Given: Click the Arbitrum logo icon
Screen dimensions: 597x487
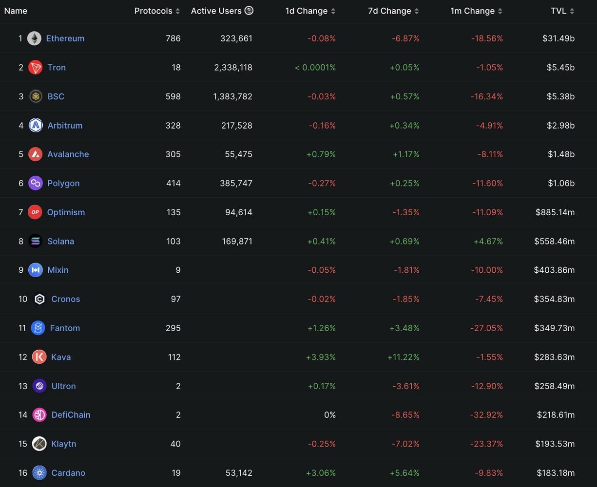Looking at the screenshot, I should tap(35, 125).
